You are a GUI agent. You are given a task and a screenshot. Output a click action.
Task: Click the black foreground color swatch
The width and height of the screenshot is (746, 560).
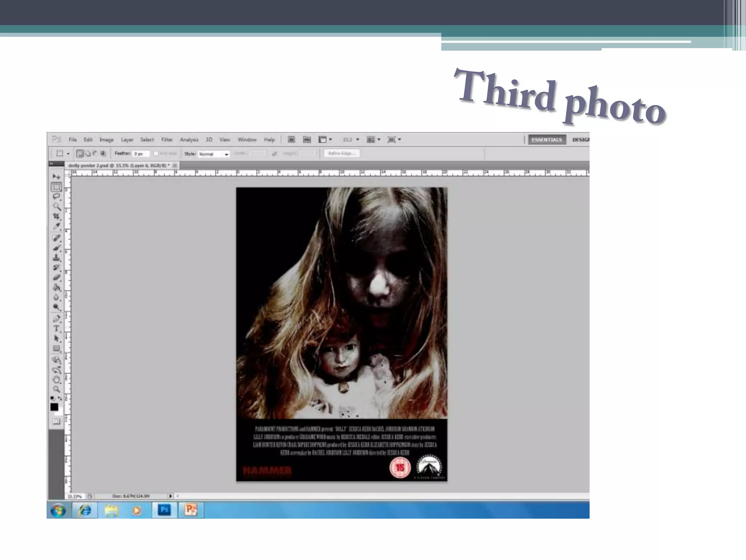[54, 407]
